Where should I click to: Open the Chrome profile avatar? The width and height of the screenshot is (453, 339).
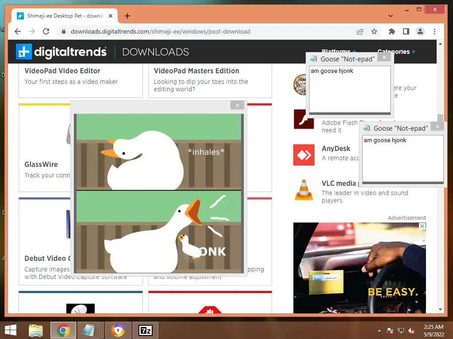click(x=420, y=31)
